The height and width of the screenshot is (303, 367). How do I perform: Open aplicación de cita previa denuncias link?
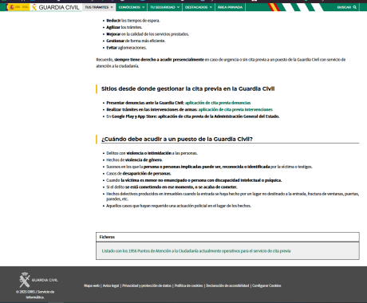pos(218,103)
